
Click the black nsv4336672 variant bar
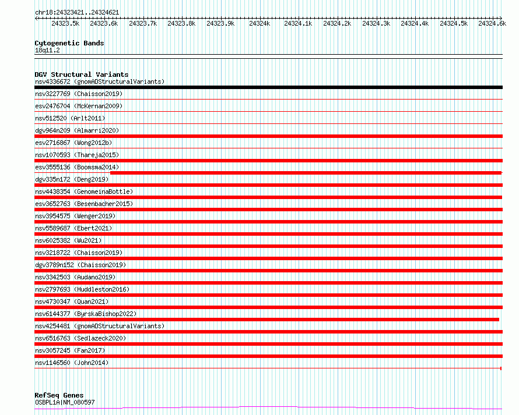pyautogui.click(x=268, y=87)
